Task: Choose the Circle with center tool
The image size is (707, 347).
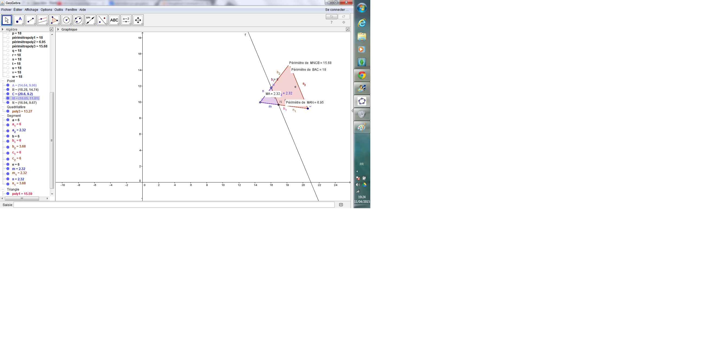Action: point(66,20)
